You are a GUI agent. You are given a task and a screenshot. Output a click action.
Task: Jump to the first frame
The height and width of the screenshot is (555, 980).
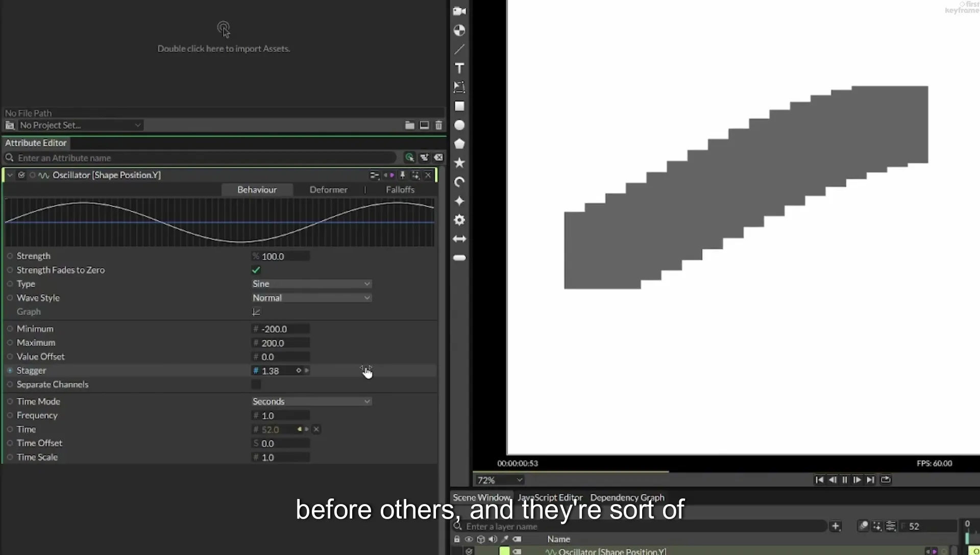pyautogui.click(x=819, y=480)
